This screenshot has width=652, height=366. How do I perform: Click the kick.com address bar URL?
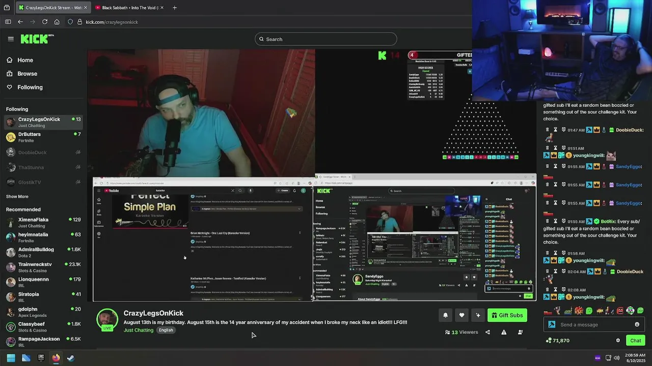point(112,22)
